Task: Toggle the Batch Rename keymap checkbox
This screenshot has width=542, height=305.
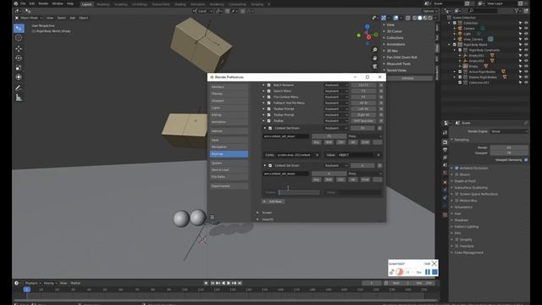Action: click(268, 85)
